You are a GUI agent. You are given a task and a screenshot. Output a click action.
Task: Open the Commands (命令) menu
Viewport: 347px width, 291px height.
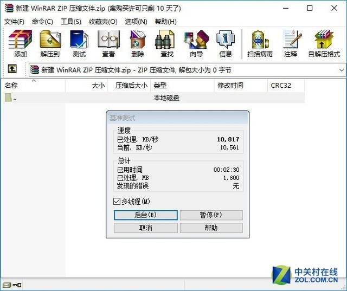(x=42, y=22)
